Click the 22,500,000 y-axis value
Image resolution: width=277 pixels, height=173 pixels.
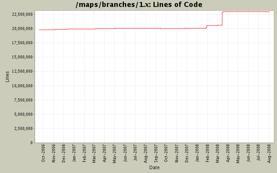pos(22,14)
